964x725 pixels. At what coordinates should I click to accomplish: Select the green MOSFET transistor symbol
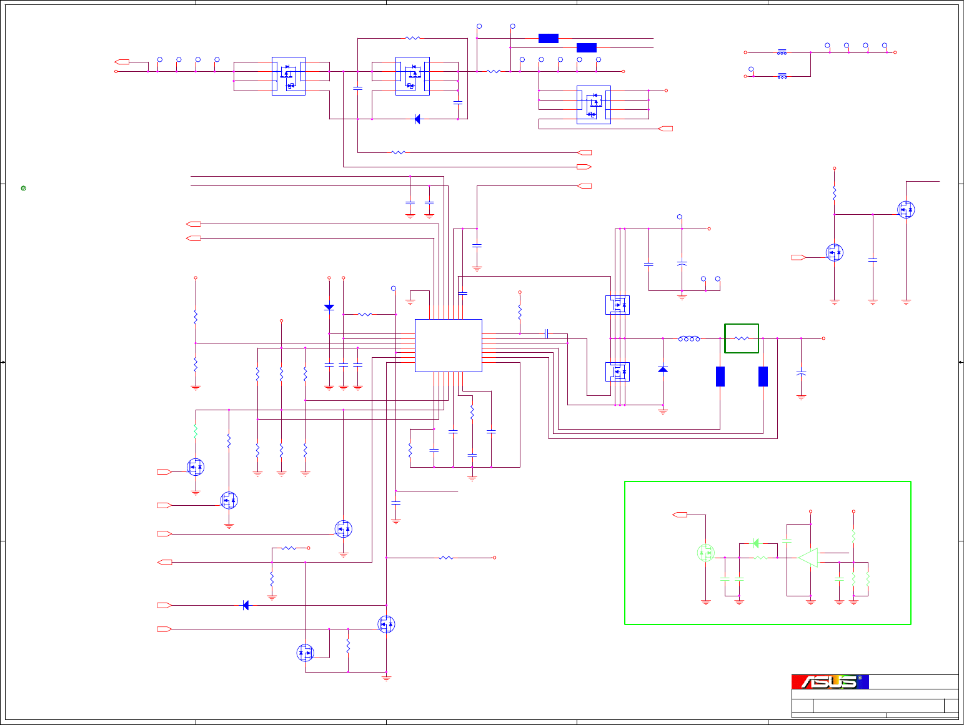(705, 553)
